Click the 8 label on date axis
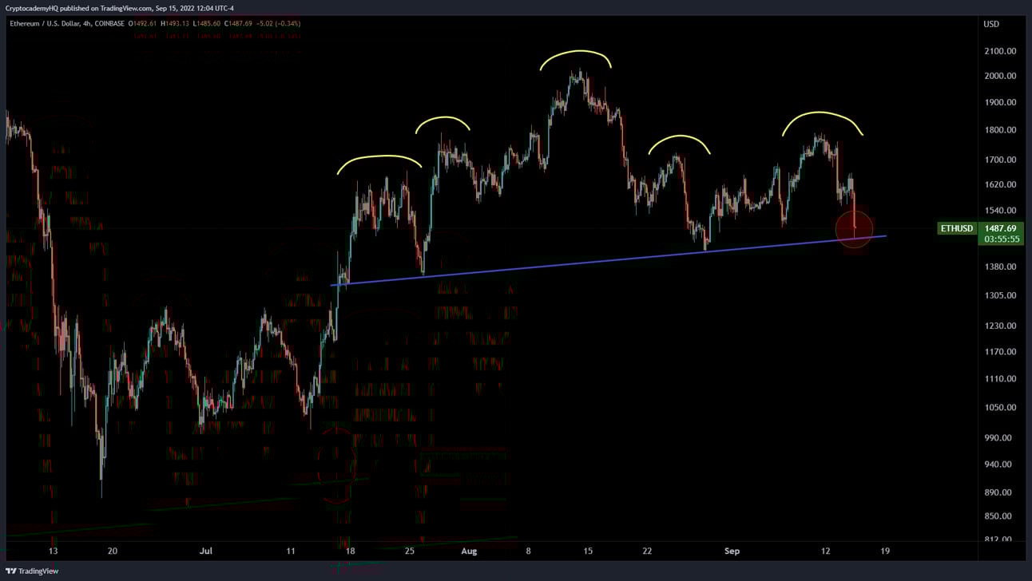This screenshot has width=1032, height=581. (x=529, y=551)
